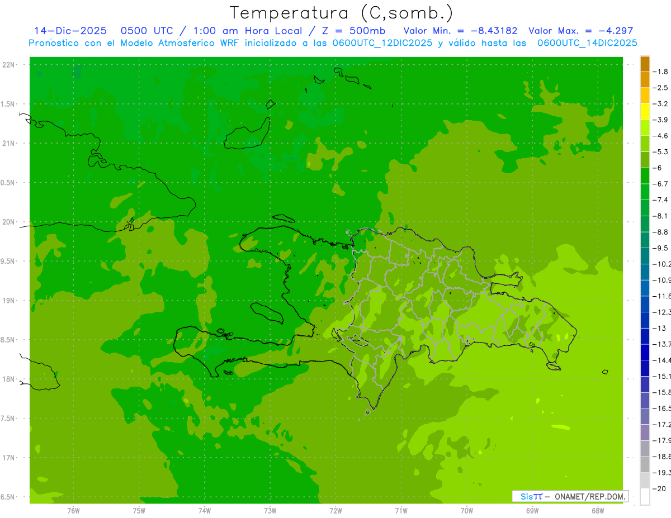Pick the teal swatch between -9.5 and -10.2

[x=645, y=256]
